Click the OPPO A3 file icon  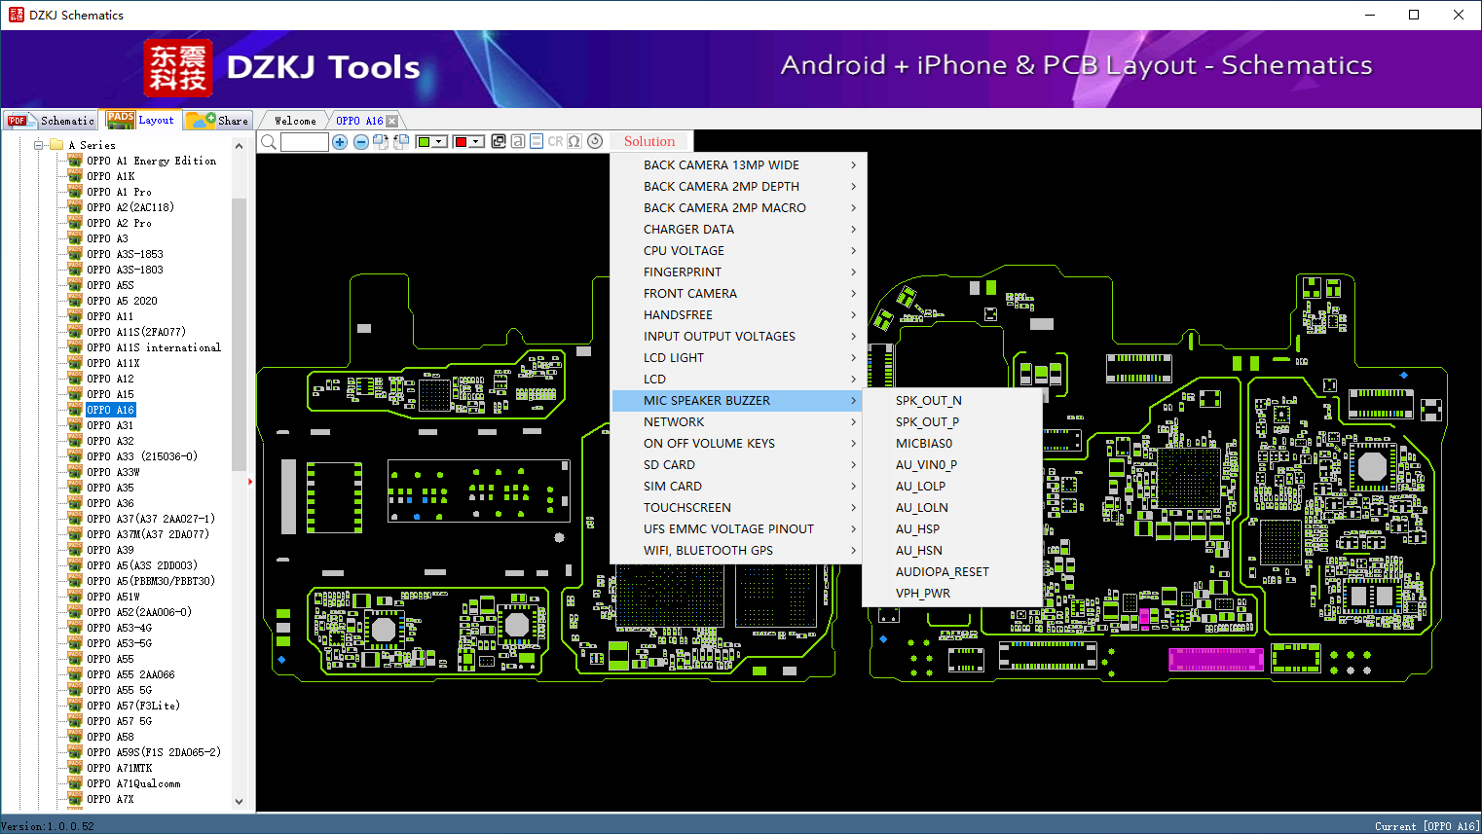[75, 238]
